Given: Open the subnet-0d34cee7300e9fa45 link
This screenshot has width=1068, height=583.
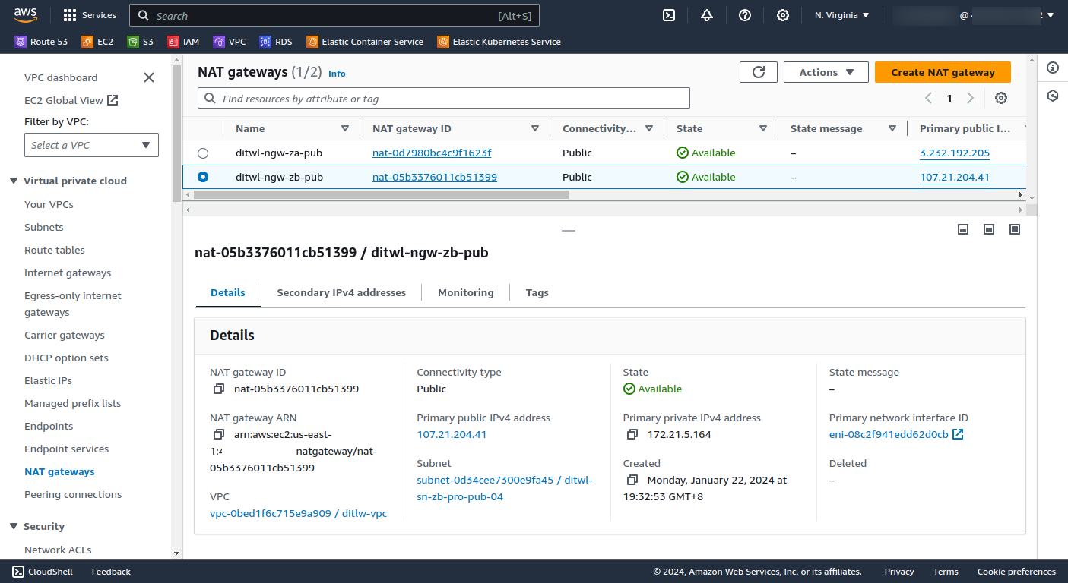Looking at the screenshot, I should coord(505,488).
